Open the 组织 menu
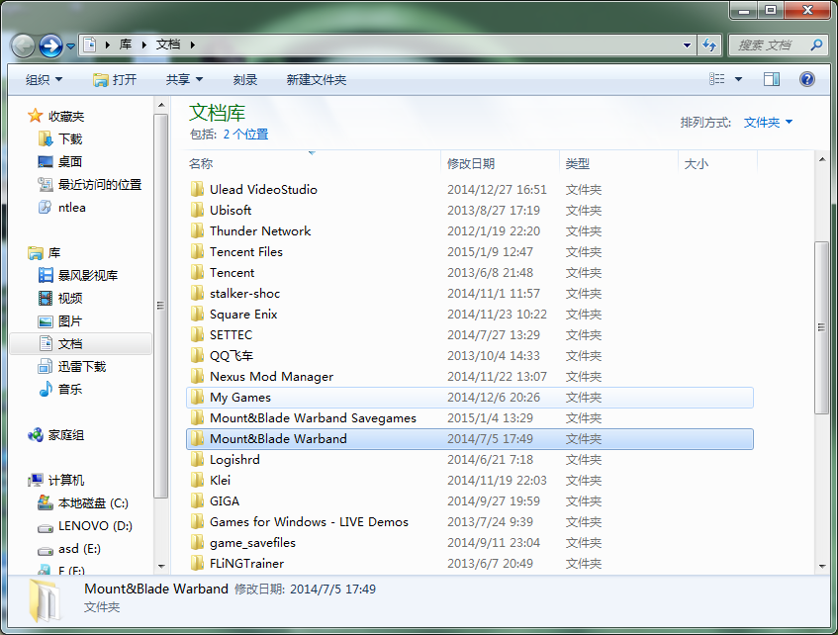 [44, 80]
